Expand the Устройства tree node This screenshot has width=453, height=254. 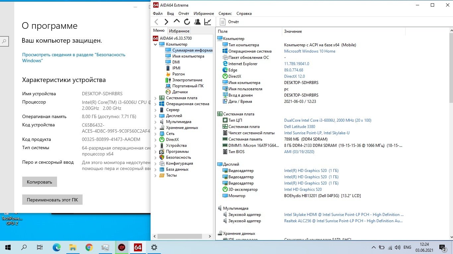155,146
